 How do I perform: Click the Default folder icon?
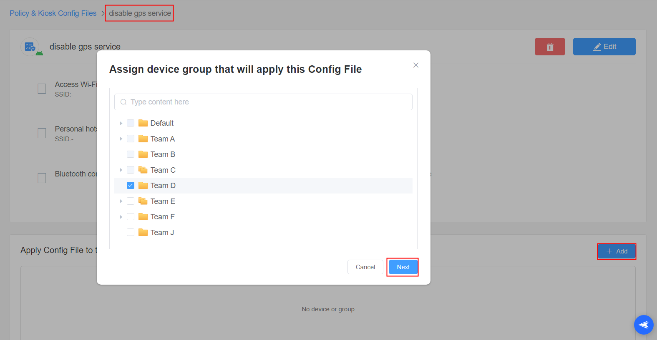click(143, 123)
